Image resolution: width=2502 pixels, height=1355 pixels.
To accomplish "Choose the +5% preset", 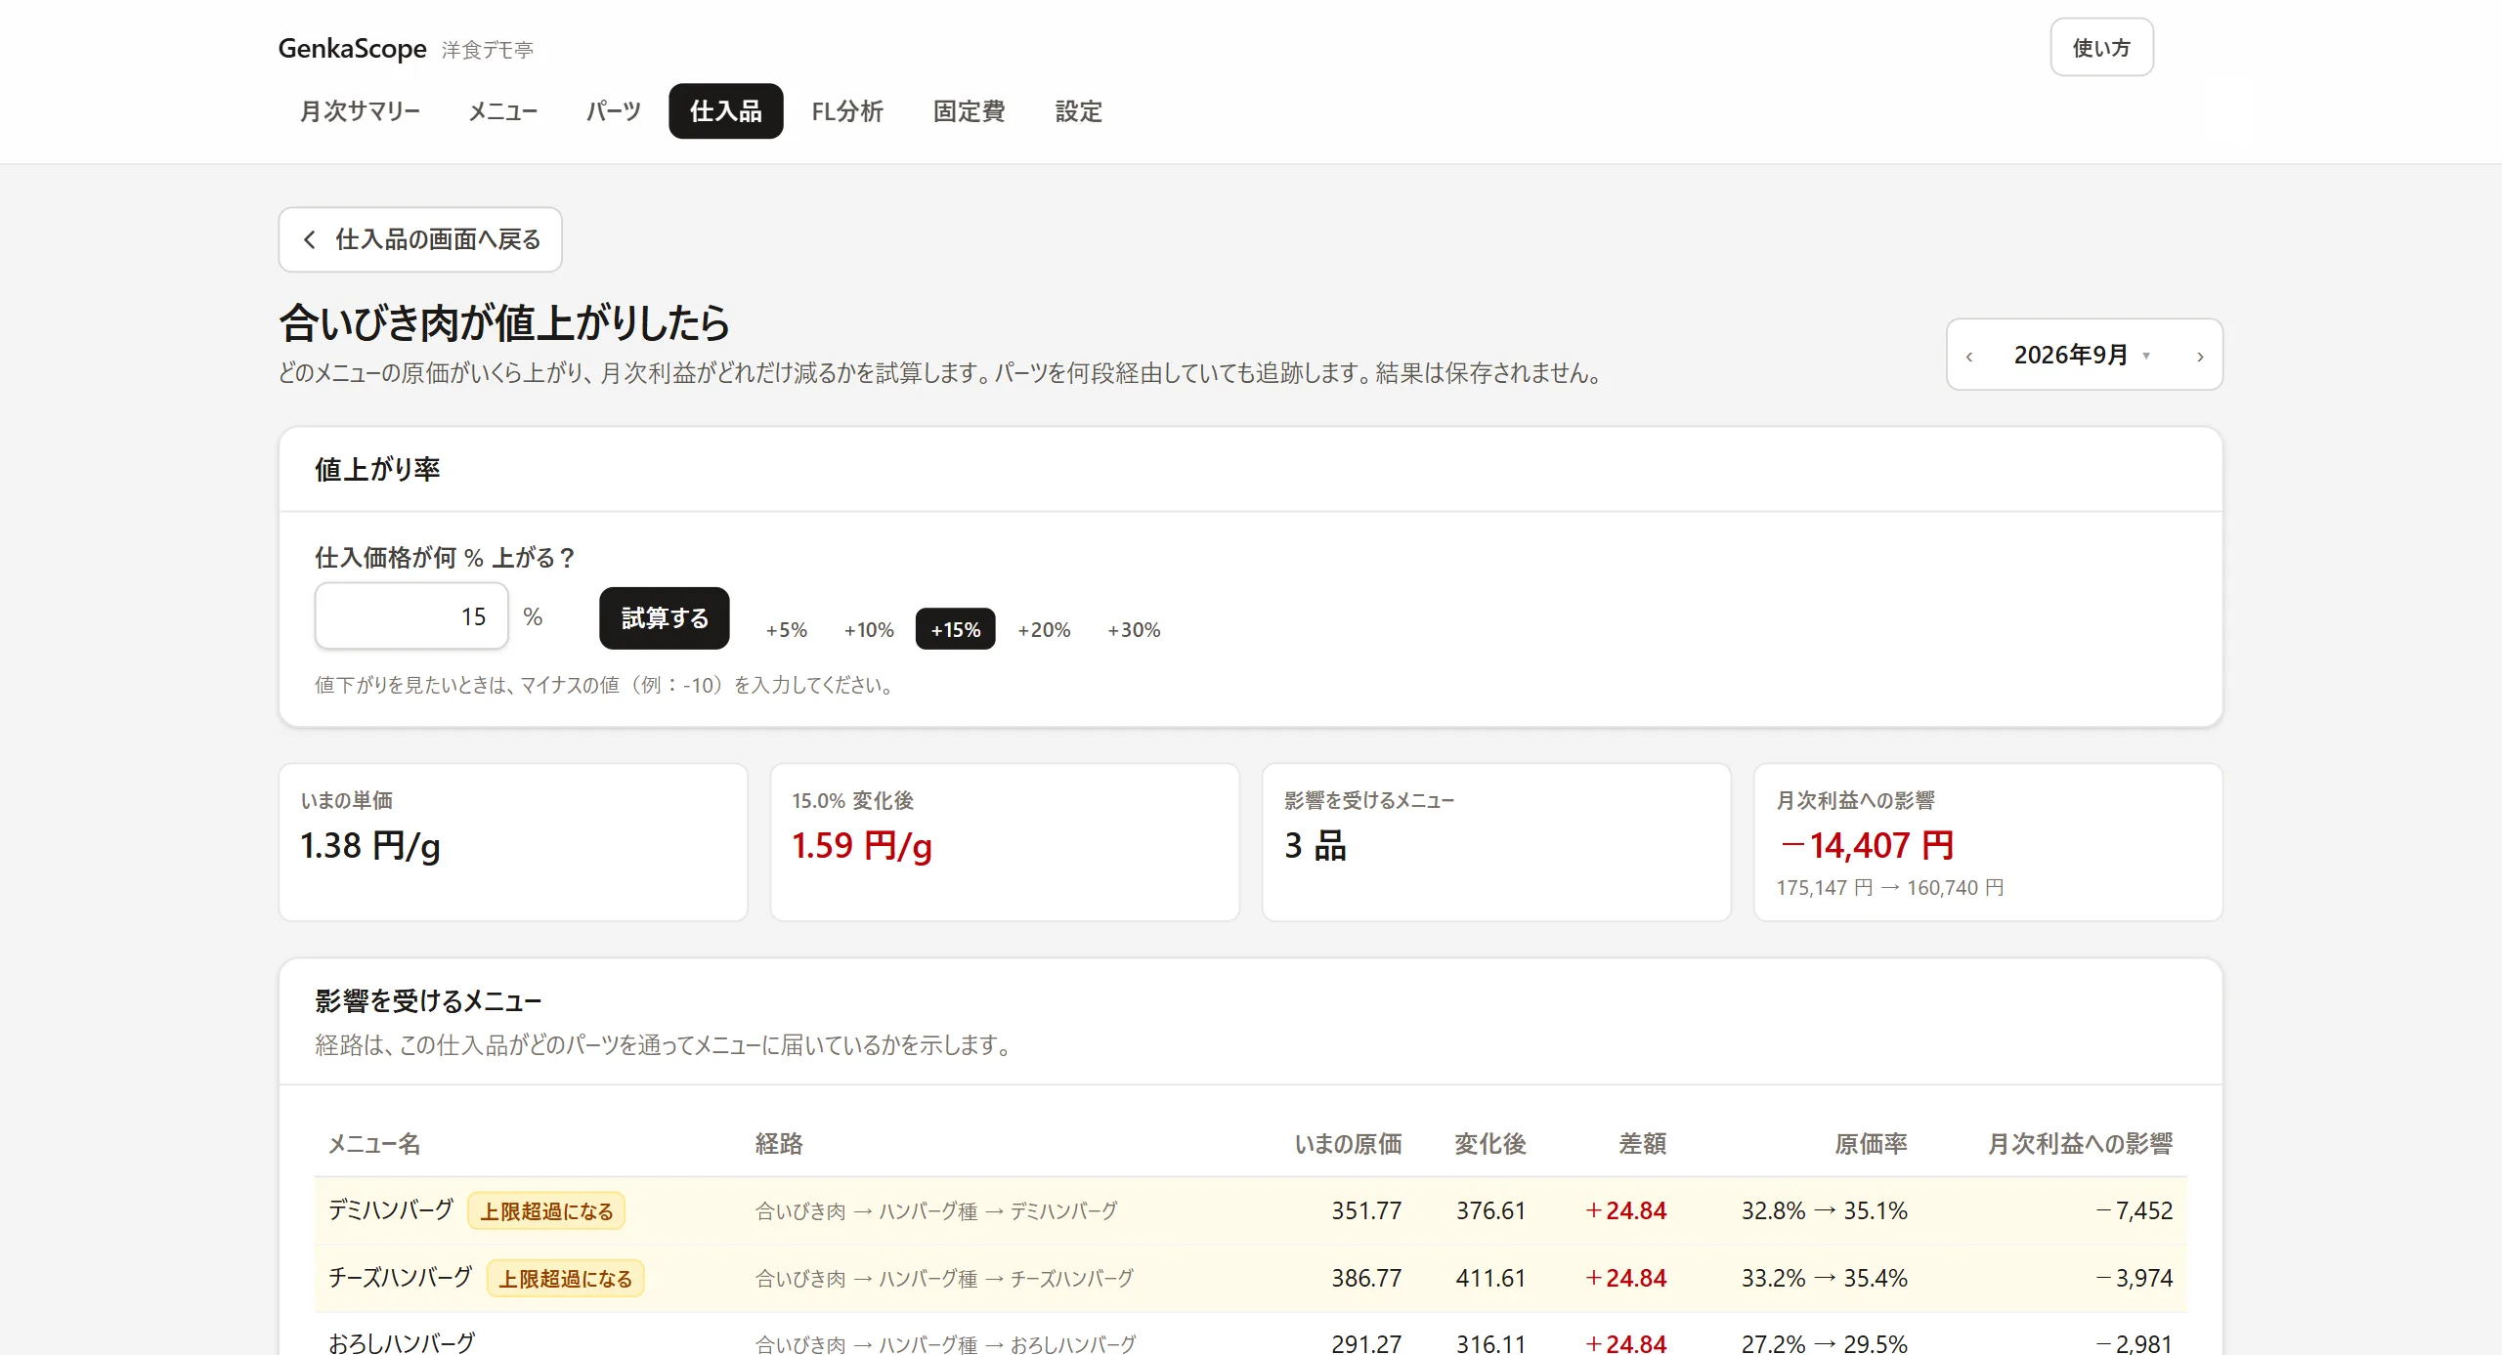I will [x=787, y=630].
